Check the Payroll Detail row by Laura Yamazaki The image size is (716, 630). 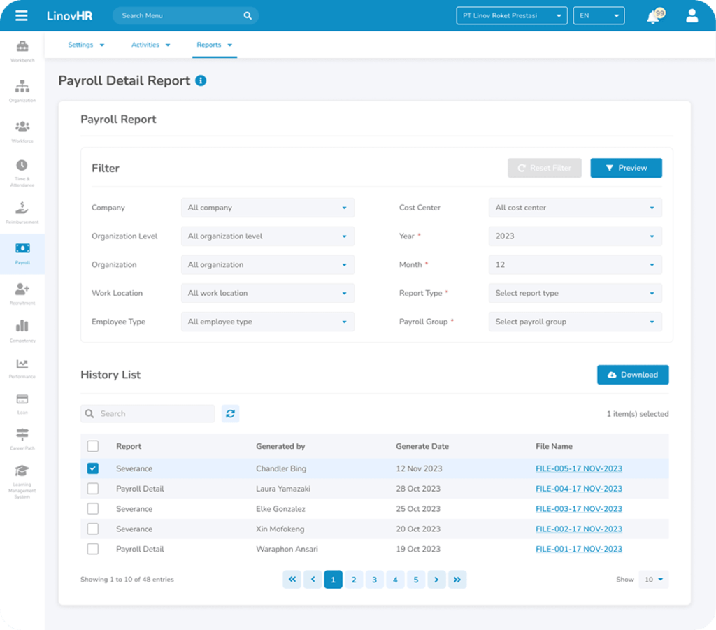tap(92, 488)
